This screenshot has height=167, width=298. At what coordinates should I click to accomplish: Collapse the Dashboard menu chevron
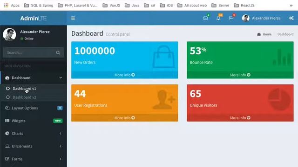click(61, 77)
